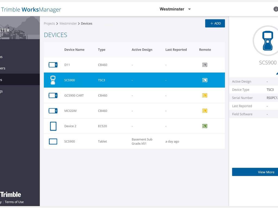Click the yellow remote icon for MCGSIM
The image size is (278, 208).
pyautogui.click(x=205, y=111)
